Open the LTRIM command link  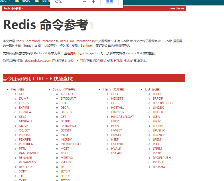coord(157,149)
